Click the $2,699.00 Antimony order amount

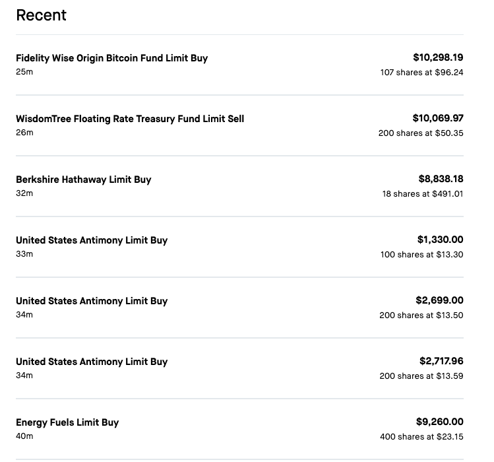coord(439,300)
